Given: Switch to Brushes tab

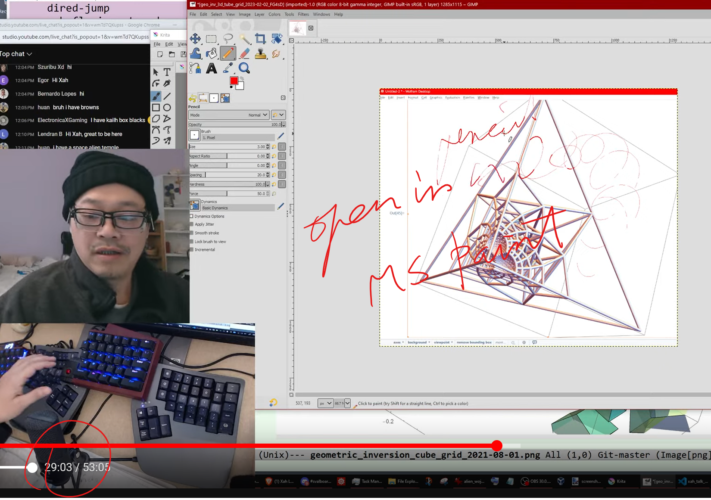Looking at the screenshot, I should 214,98.
